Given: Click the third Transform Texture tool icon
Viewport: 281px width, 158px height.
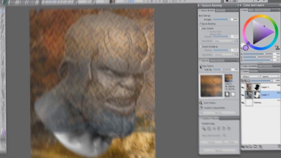Looking at the screenshot, I should (214, 129).
